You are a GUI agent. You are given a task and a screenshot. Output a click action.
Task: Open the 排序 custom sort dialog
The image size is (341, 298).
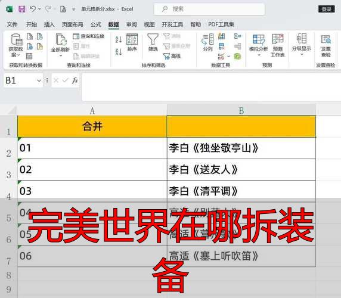(x=132, y=42)
